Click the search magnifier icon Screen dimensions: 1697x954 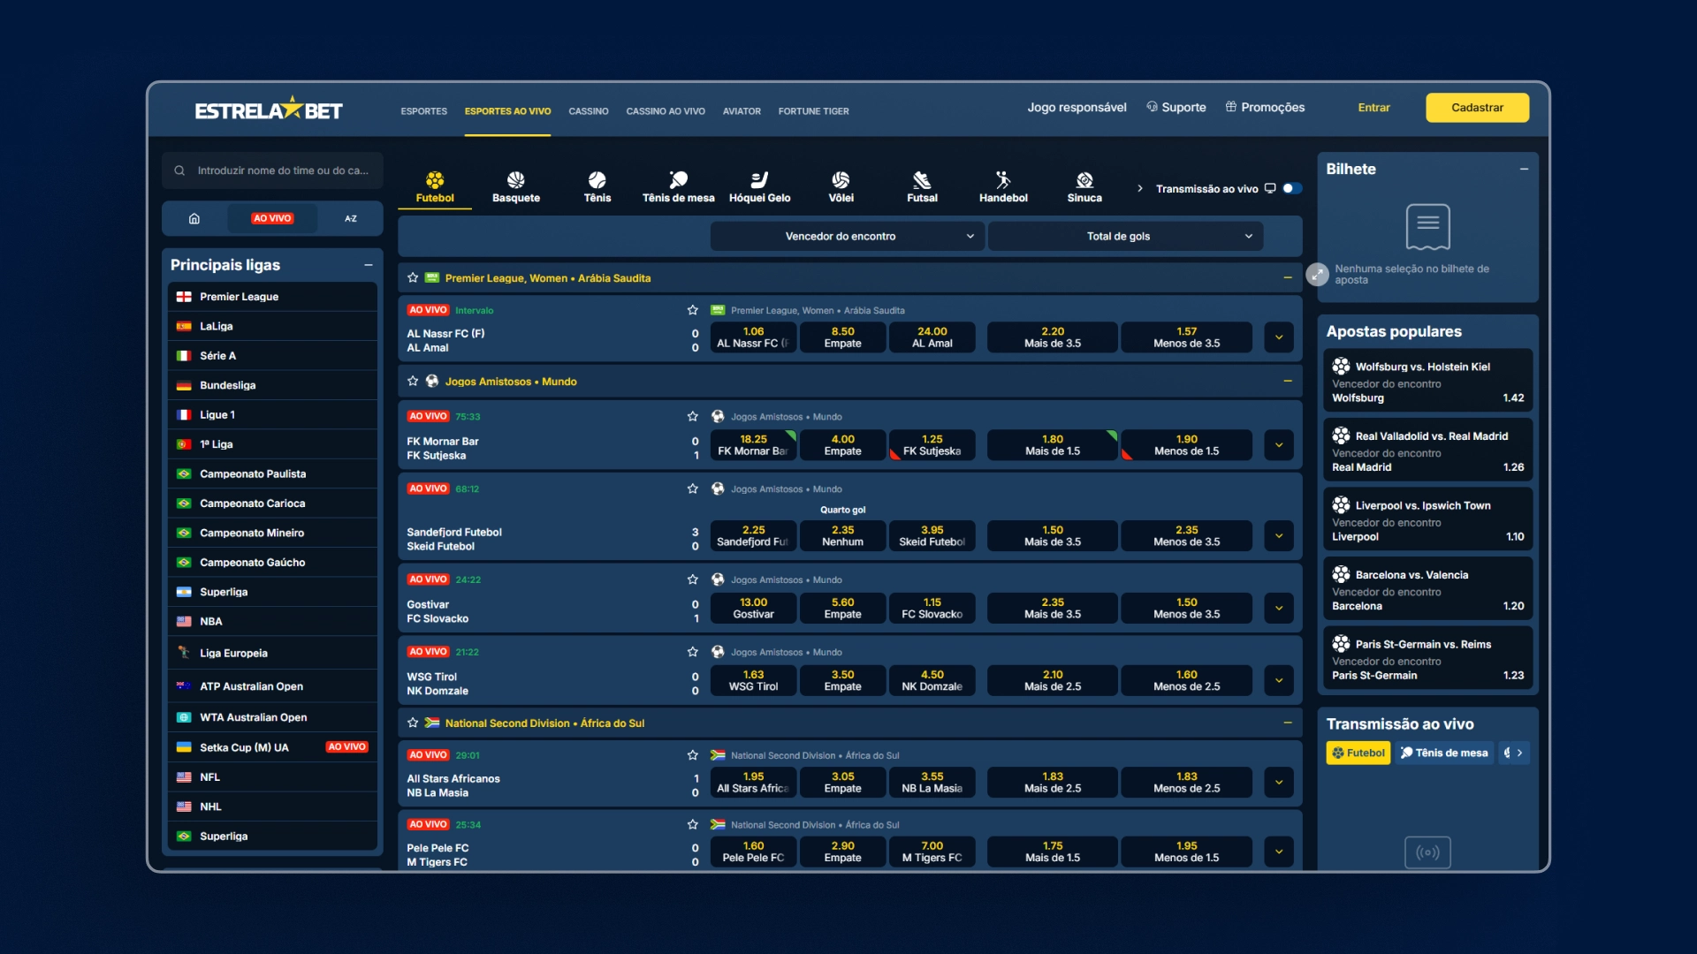[x=179, y=170]
